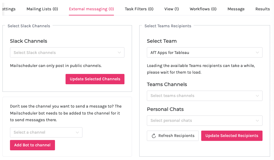This screenshot has height=160, width=274.
Task: Open the Workflows tab
Action: (203, 9)
